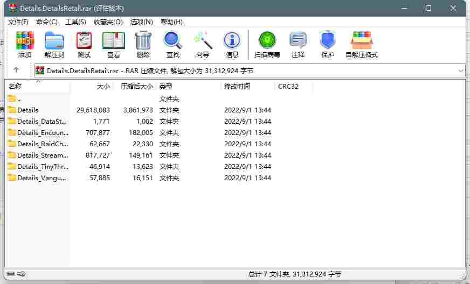470x284 pixels.
Task: Click status bar total 31,312,924 字节
Action: click(316, 274)
